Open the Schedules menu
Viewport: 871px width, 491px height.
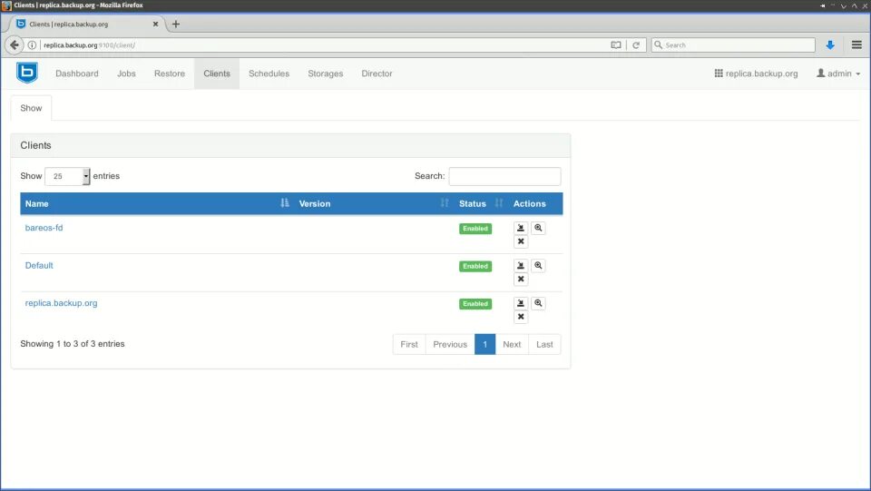coord(269,74)
